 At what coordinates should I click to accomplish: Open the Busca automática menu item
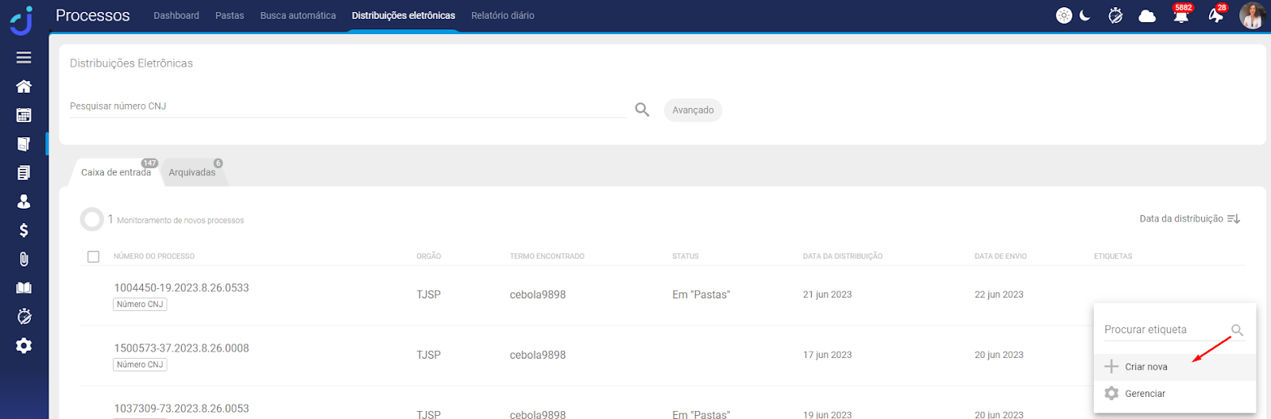pos(298,16)
